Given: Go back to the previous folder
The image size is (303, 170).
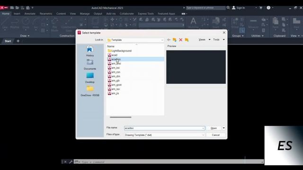Looking at the screenshot, I should coord(169,40).
